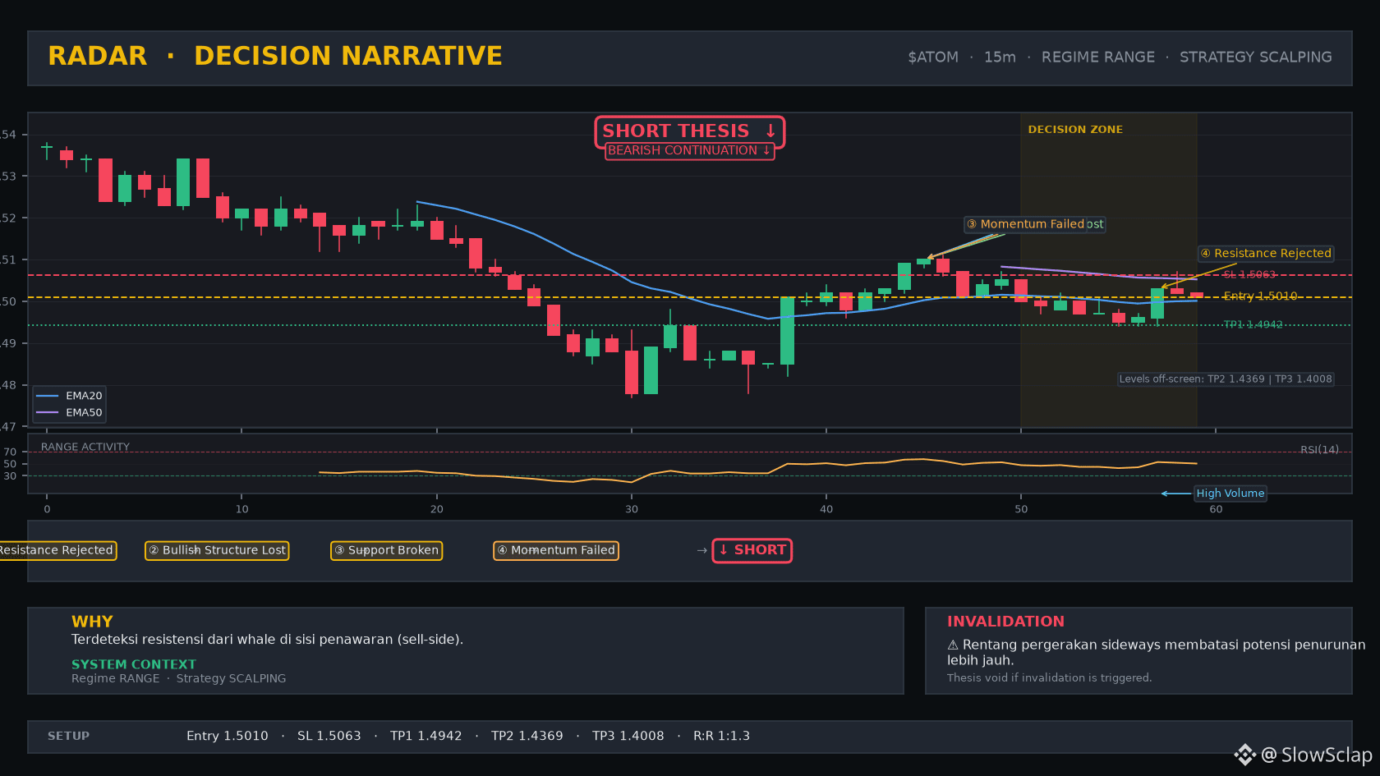The image size is (1380, 776).
Task: Click R:R 1:1.3 in the SETUP bar
Action: 721,737
